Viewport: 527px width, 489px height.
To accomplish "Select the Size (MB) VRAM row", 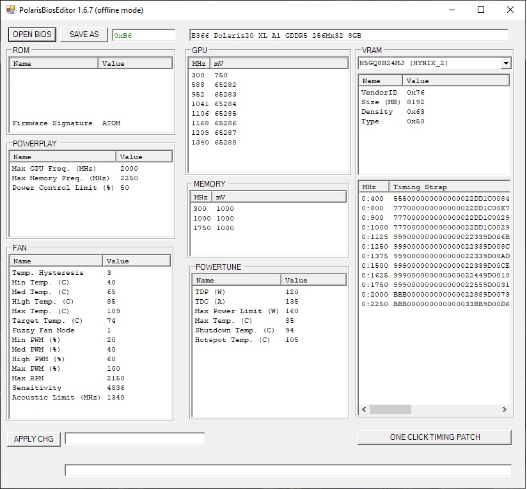I will coord(434,102).
